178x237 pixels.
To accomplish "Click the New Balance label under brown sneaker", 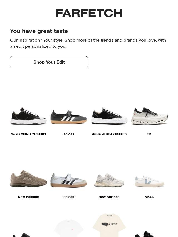I will click(28, 197).
